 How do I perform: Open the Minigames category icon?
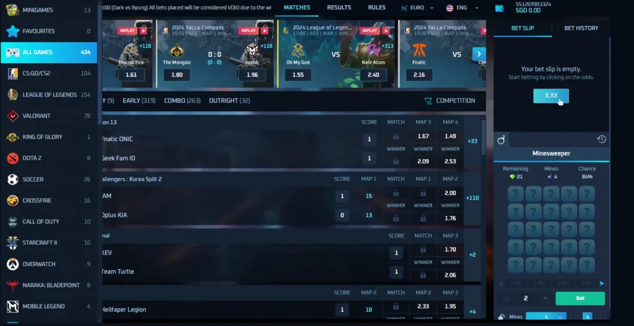[x=13, y=10]
